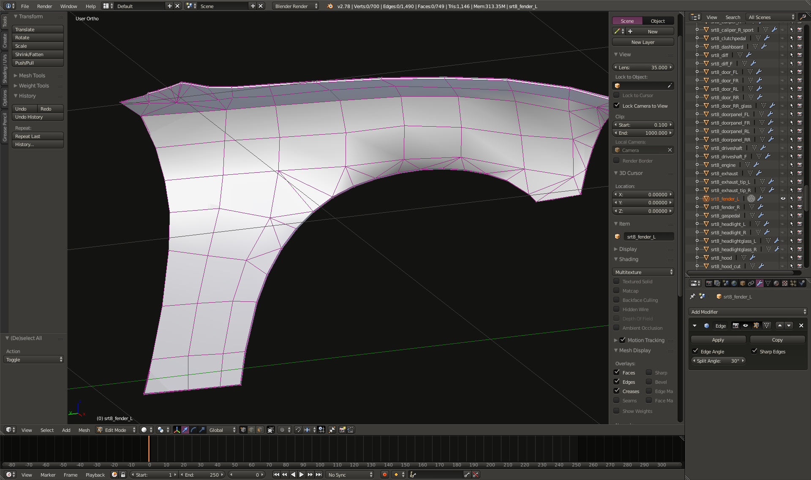Viewport: 811px width, 480px height.
Task: Toggle visibility eye of srt8_fender_L
Action: pos(783,198)
